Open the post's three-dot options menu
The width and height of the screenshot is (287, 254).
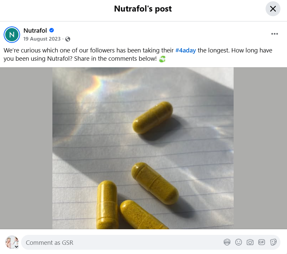pos(274,34)
